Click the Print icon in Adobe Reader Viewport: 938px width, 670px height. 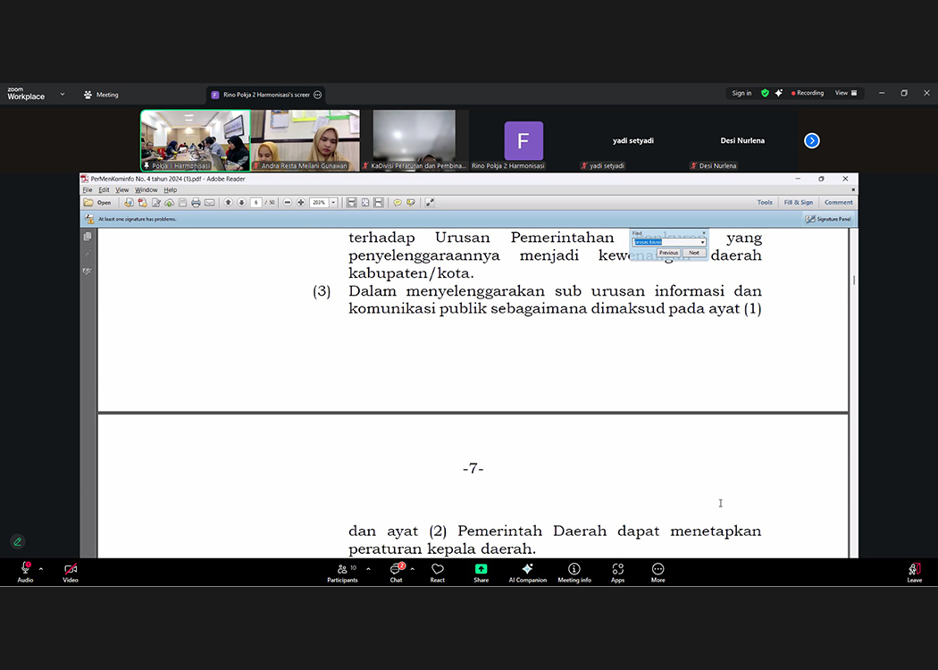point(196,203)
